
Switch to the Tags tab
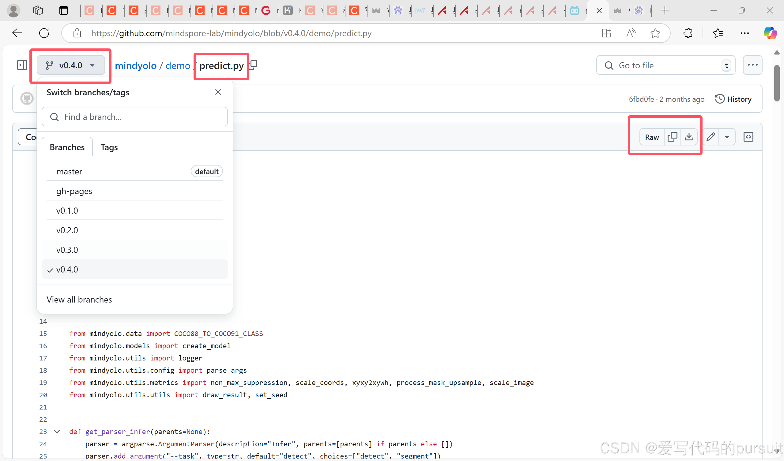coord(109,147)
